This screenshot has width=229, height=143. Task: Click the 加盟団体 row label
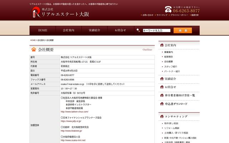click(x=35, y=125)
